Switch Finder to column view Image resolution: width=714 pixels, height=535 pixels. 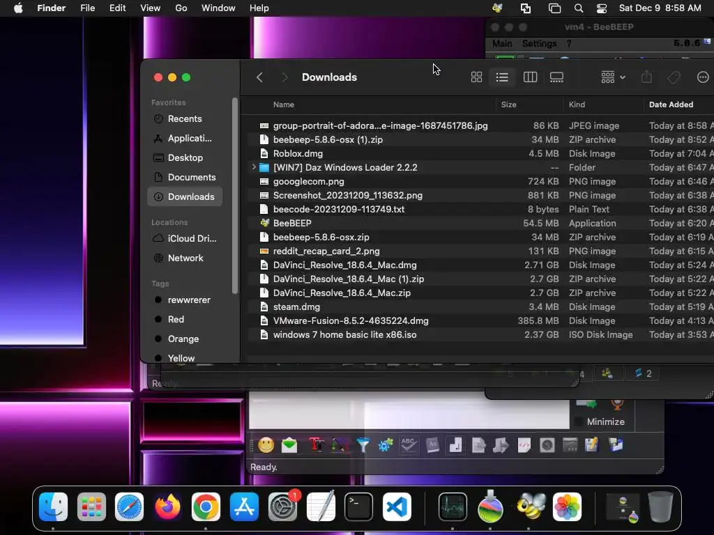pos(530,77)
